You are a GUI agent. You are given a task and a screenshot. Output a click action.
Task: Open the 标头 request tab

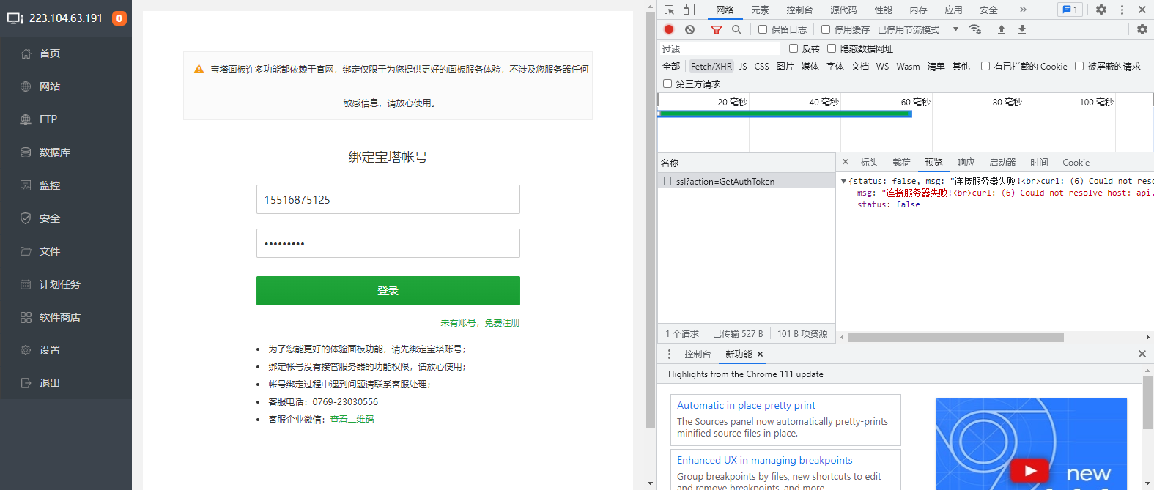coord(869,162)
